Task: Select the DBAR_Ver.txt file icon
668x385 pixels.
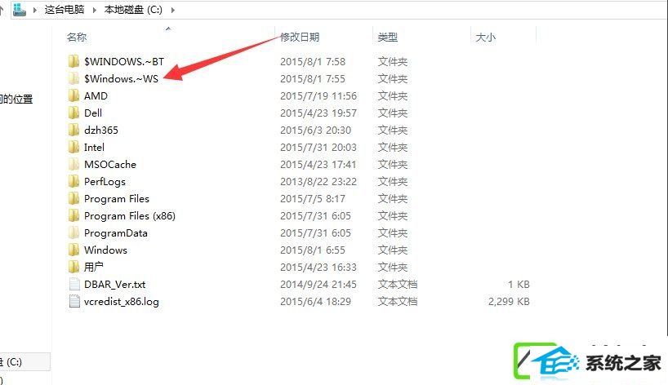Action: pos(74,284)
